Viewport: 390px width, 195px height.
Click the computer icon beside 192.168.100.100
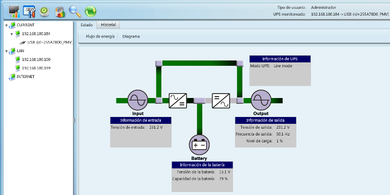coord(18,59)
